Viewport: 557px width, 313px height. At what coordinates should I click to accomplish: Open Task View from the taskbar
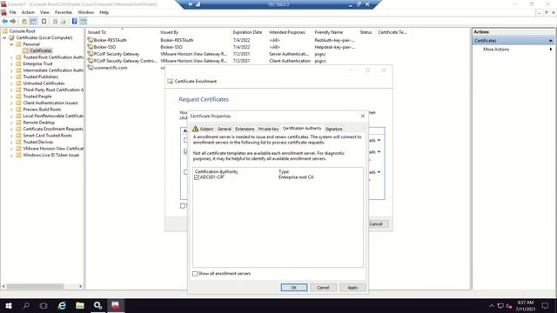point(44,305)
